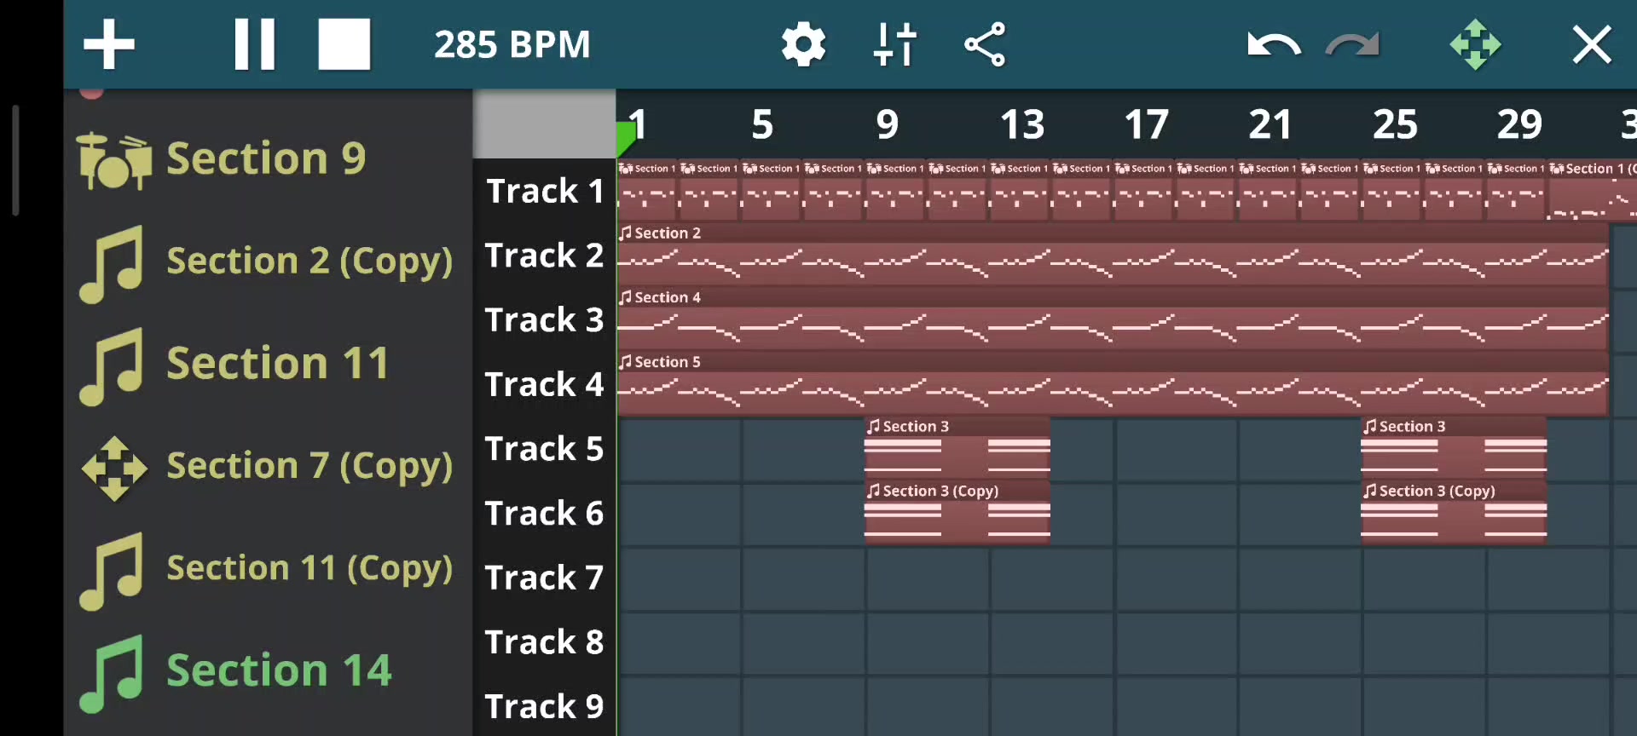Tap Section 2 (Copy) music note icon
The width and height of the screenshot is (1637, 736).
click(112, 264)
